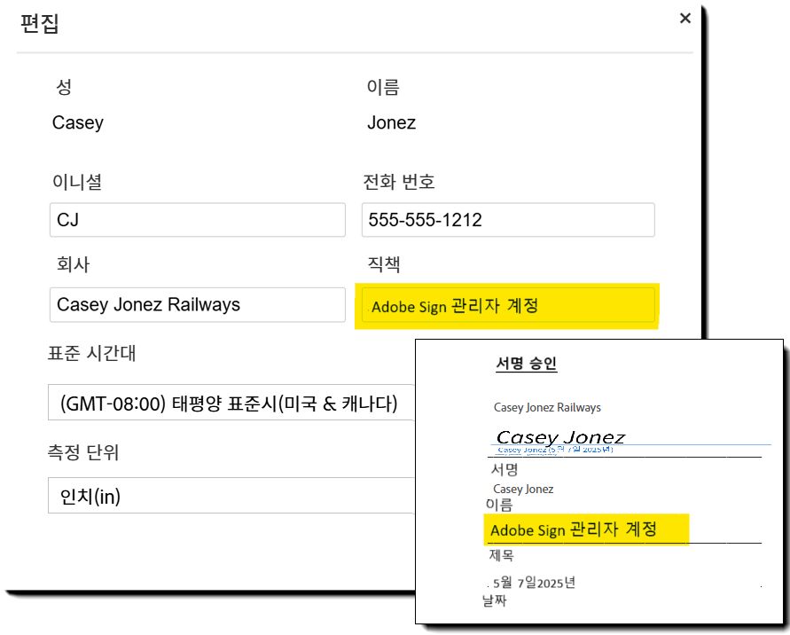
Task: Click the company name under 서명 승인
Action: [547, 408]
